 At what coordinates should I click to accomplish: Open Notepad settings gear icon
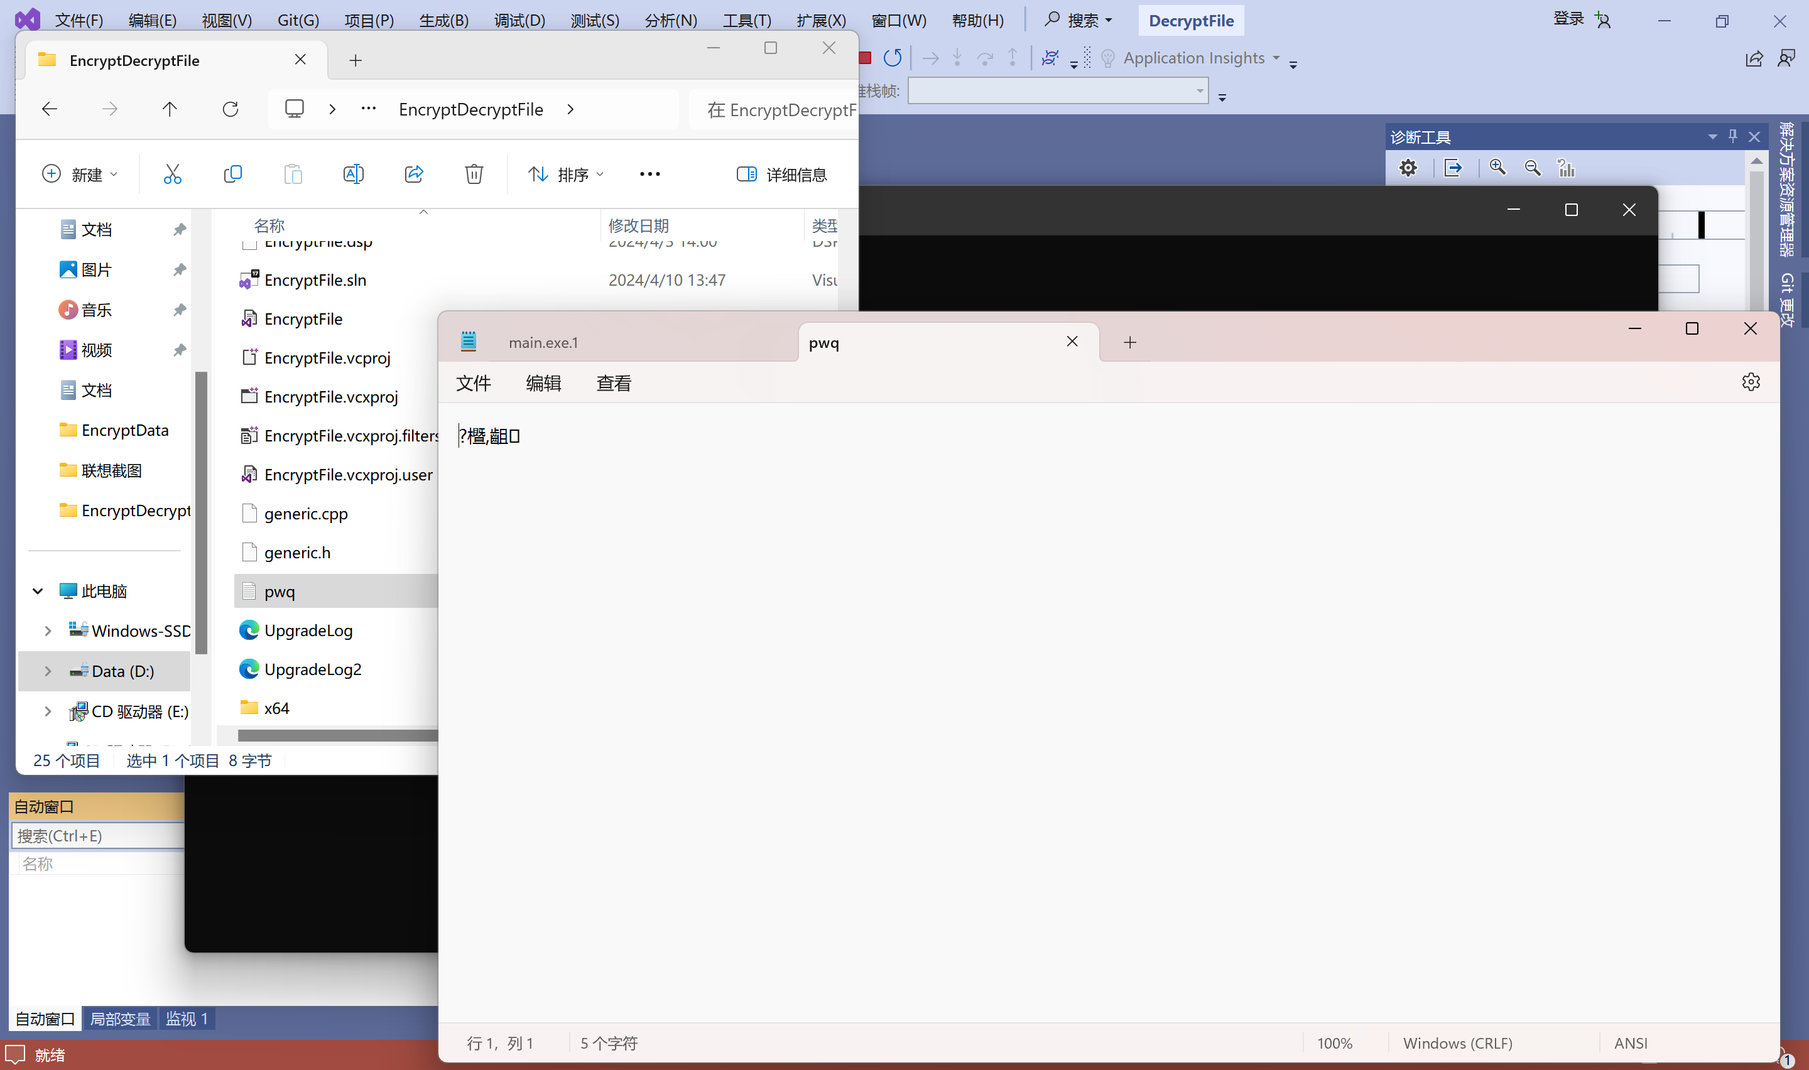[1751, 382]
